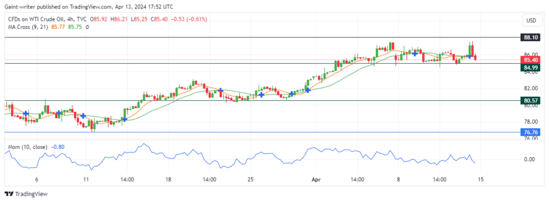Screen dimensions: 549x202
Task: Click the small circle symbol after MA values
Action: (x=87, y=27)
